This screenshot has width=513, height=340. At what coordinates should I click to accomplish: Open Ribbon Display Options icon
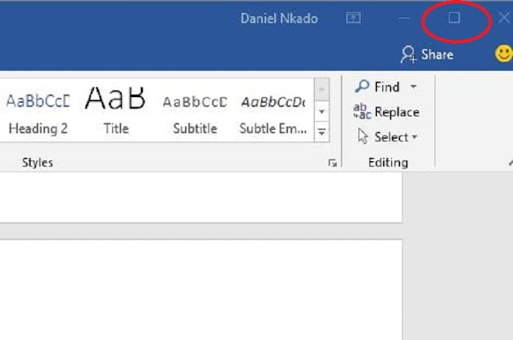coord(353,18)
